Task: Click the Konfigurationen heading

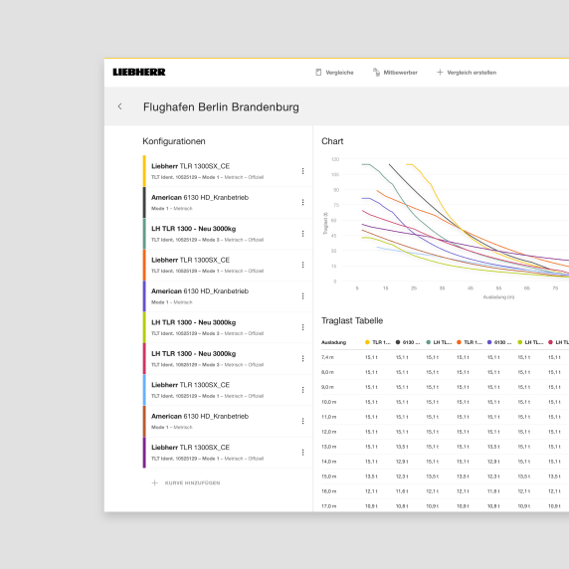Action: coord(174,141)
